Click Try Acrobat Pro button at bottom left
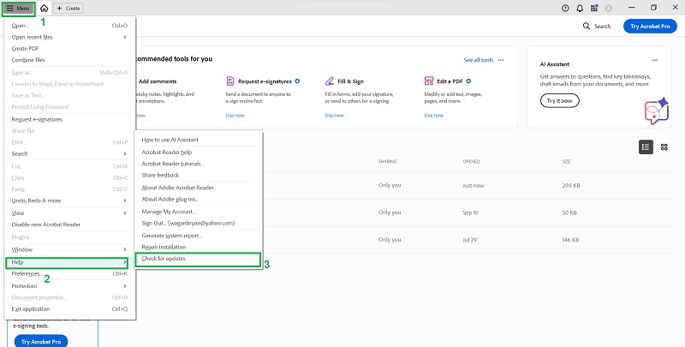Screen dimensions: 685x347 [41, 341]
